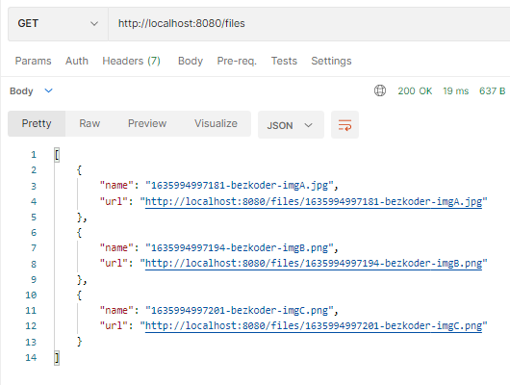Open the request Settings tab

click(331, 61)
